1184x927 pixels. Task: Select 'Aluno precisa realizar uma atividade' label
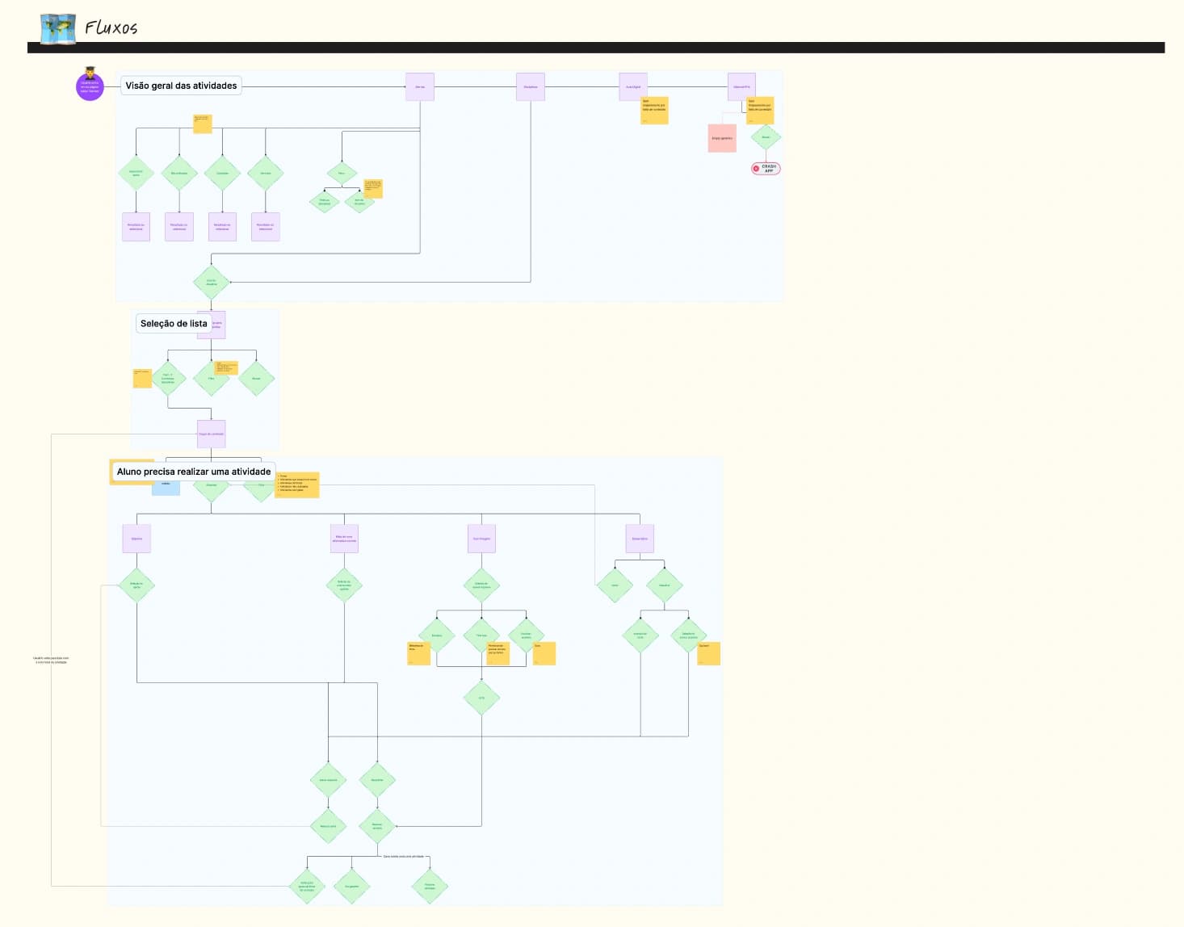point(194,472)
